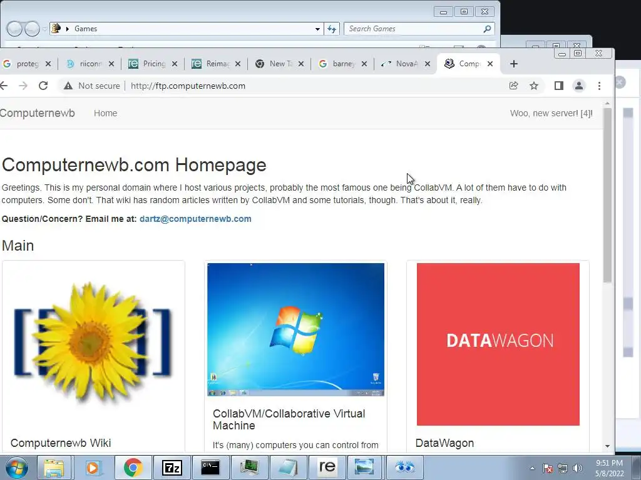The image size is (641, 480).
Task: Click 'Woo, new server! [4]!' text
Action: pos(551,113)
